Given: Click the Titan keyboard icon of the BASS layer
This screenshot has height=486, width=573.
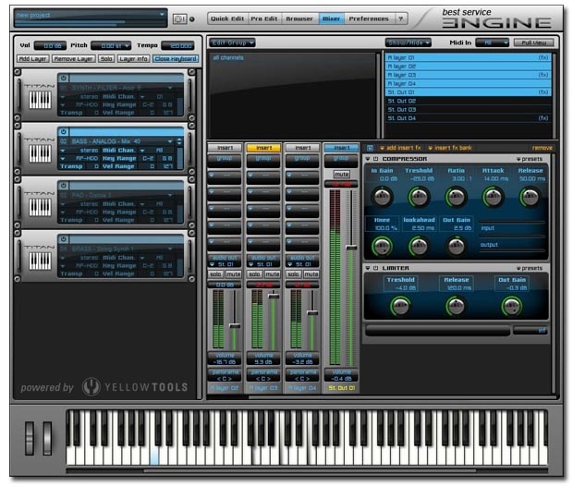Looking at the screenshot, I should [40, 153].
